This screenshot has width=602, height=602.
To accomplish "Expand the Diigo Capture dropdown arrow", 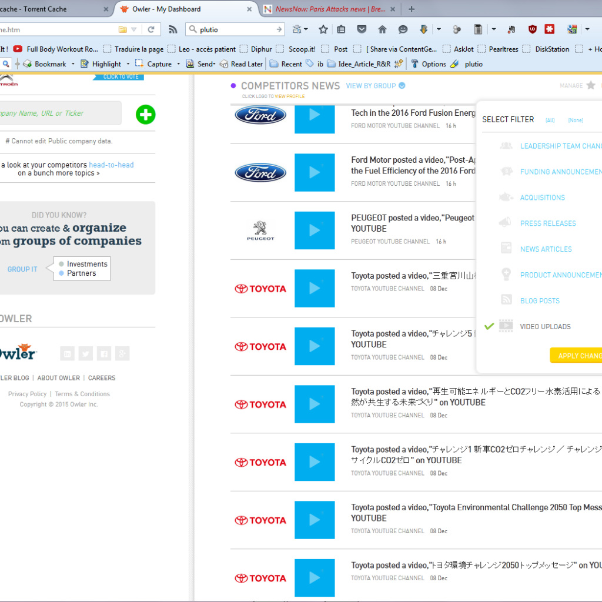I will click(178, 64).
